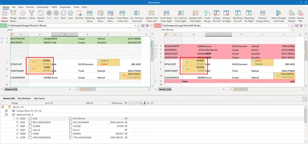Open the Duplicates menu
This screenshot has height=144, width=308.
pyautogui.click(x=65, y=7)
